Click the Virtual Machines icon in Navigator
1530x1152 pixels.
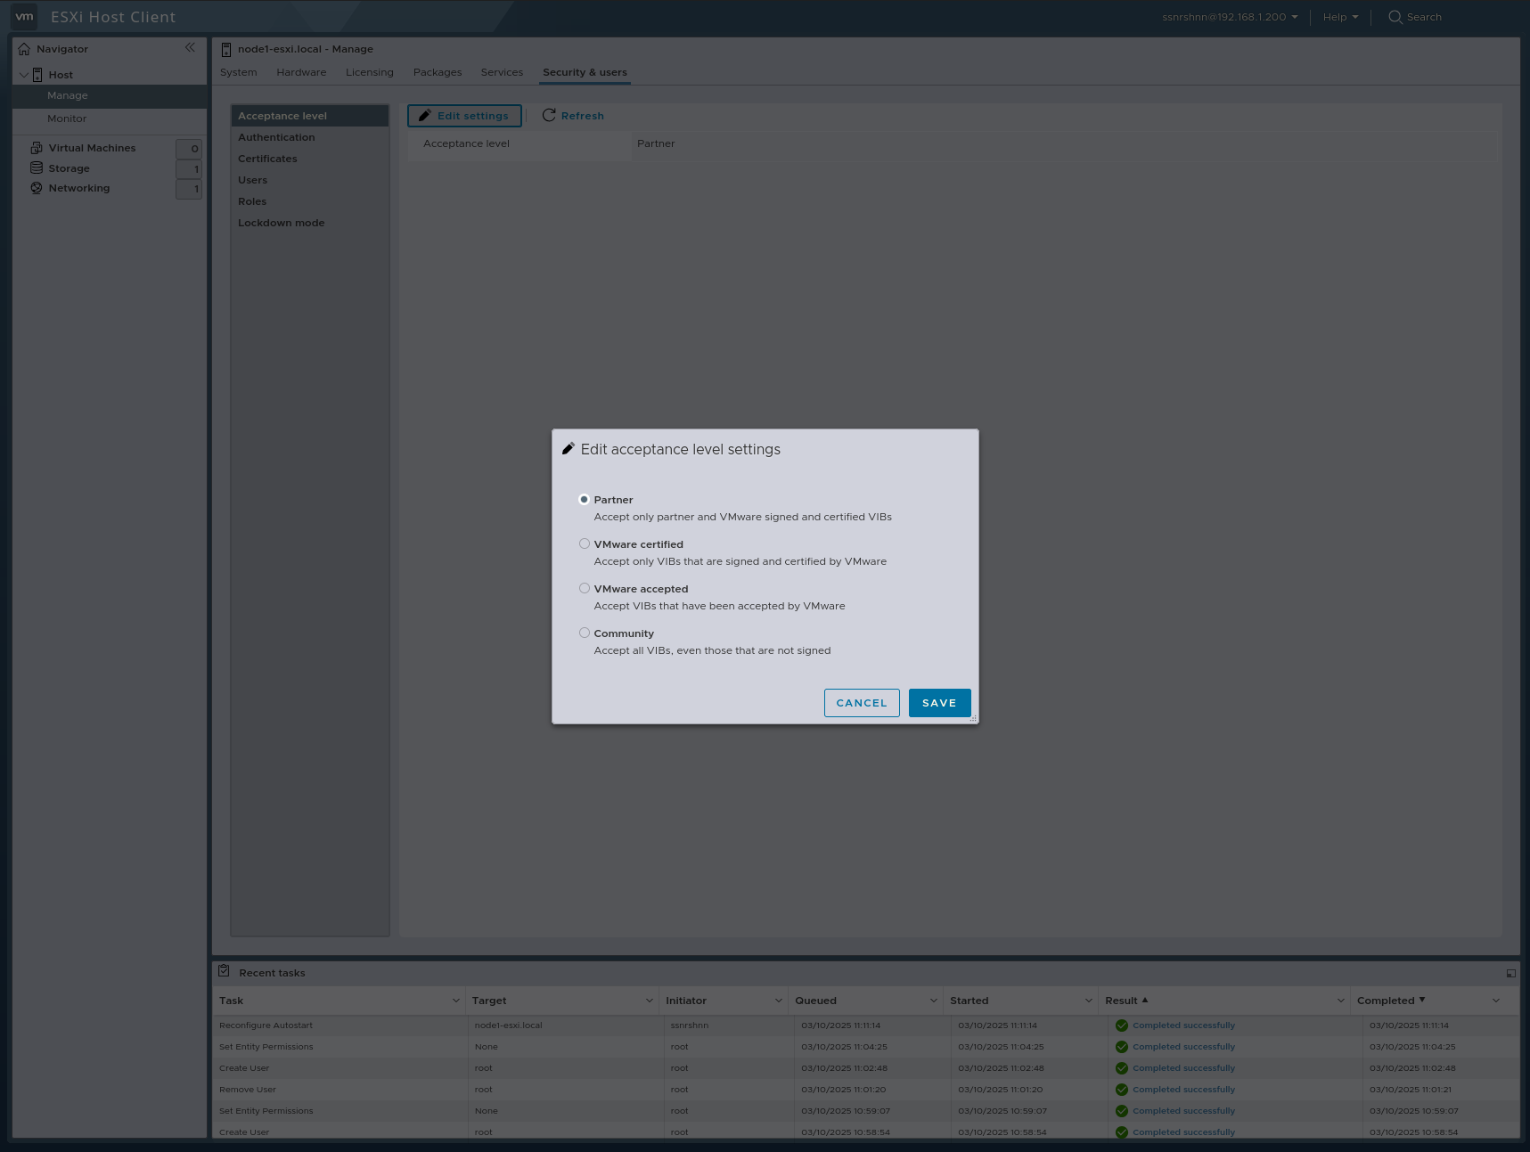(36, 147)
